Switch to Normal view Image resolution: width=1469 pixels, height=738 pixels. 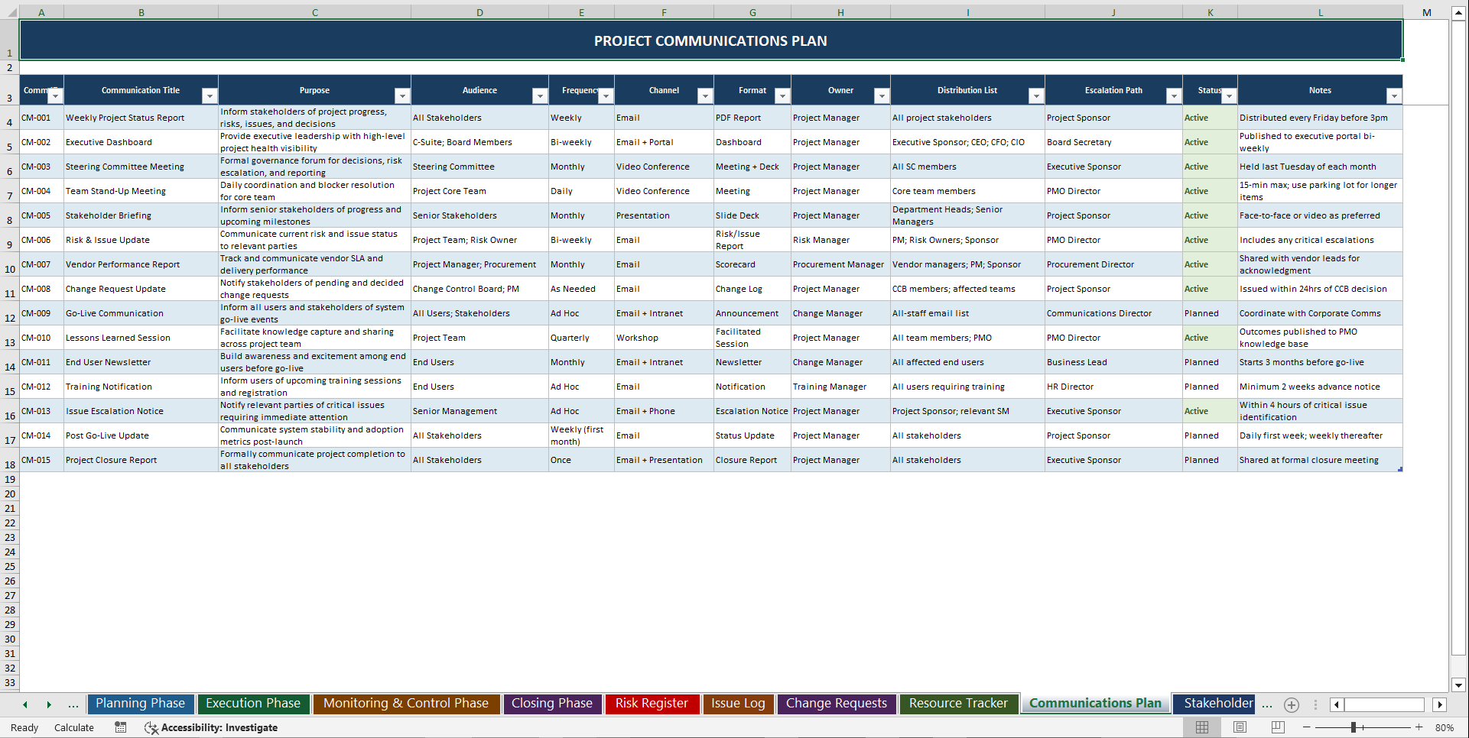(1202, 727)
